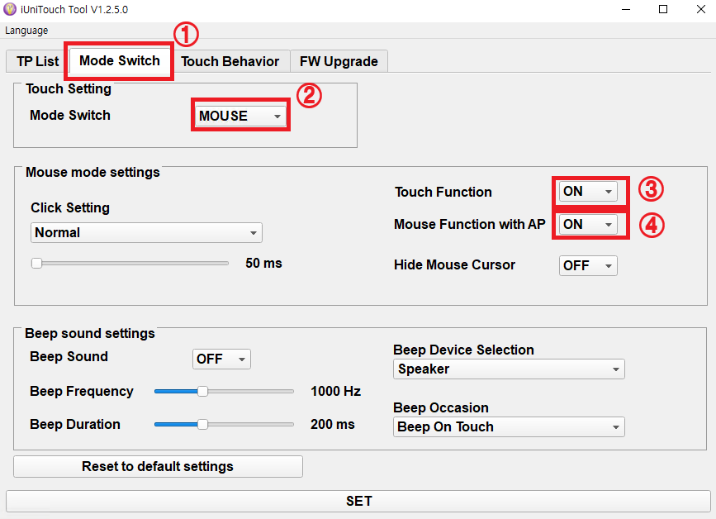The height and width of the screenshot is (519, 716).
Task: Expand the Click Setting Normal dropdown
Action: 146,233
